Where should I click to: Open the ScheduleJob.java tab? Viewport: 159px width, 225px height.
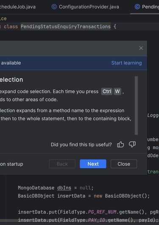click(x=18, y=7)
